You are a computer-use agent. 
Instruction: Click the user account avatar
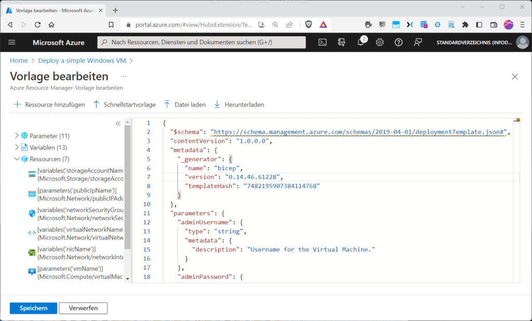tap(523, 43)
